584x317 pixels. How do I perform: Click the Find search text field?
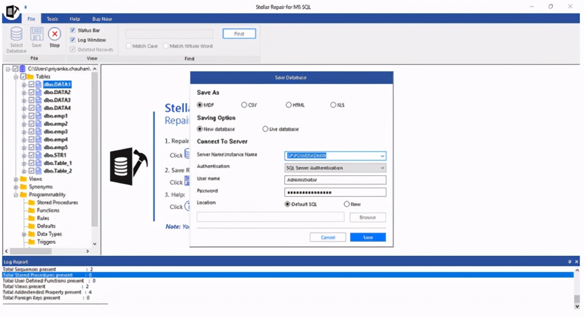click(169, 34)
